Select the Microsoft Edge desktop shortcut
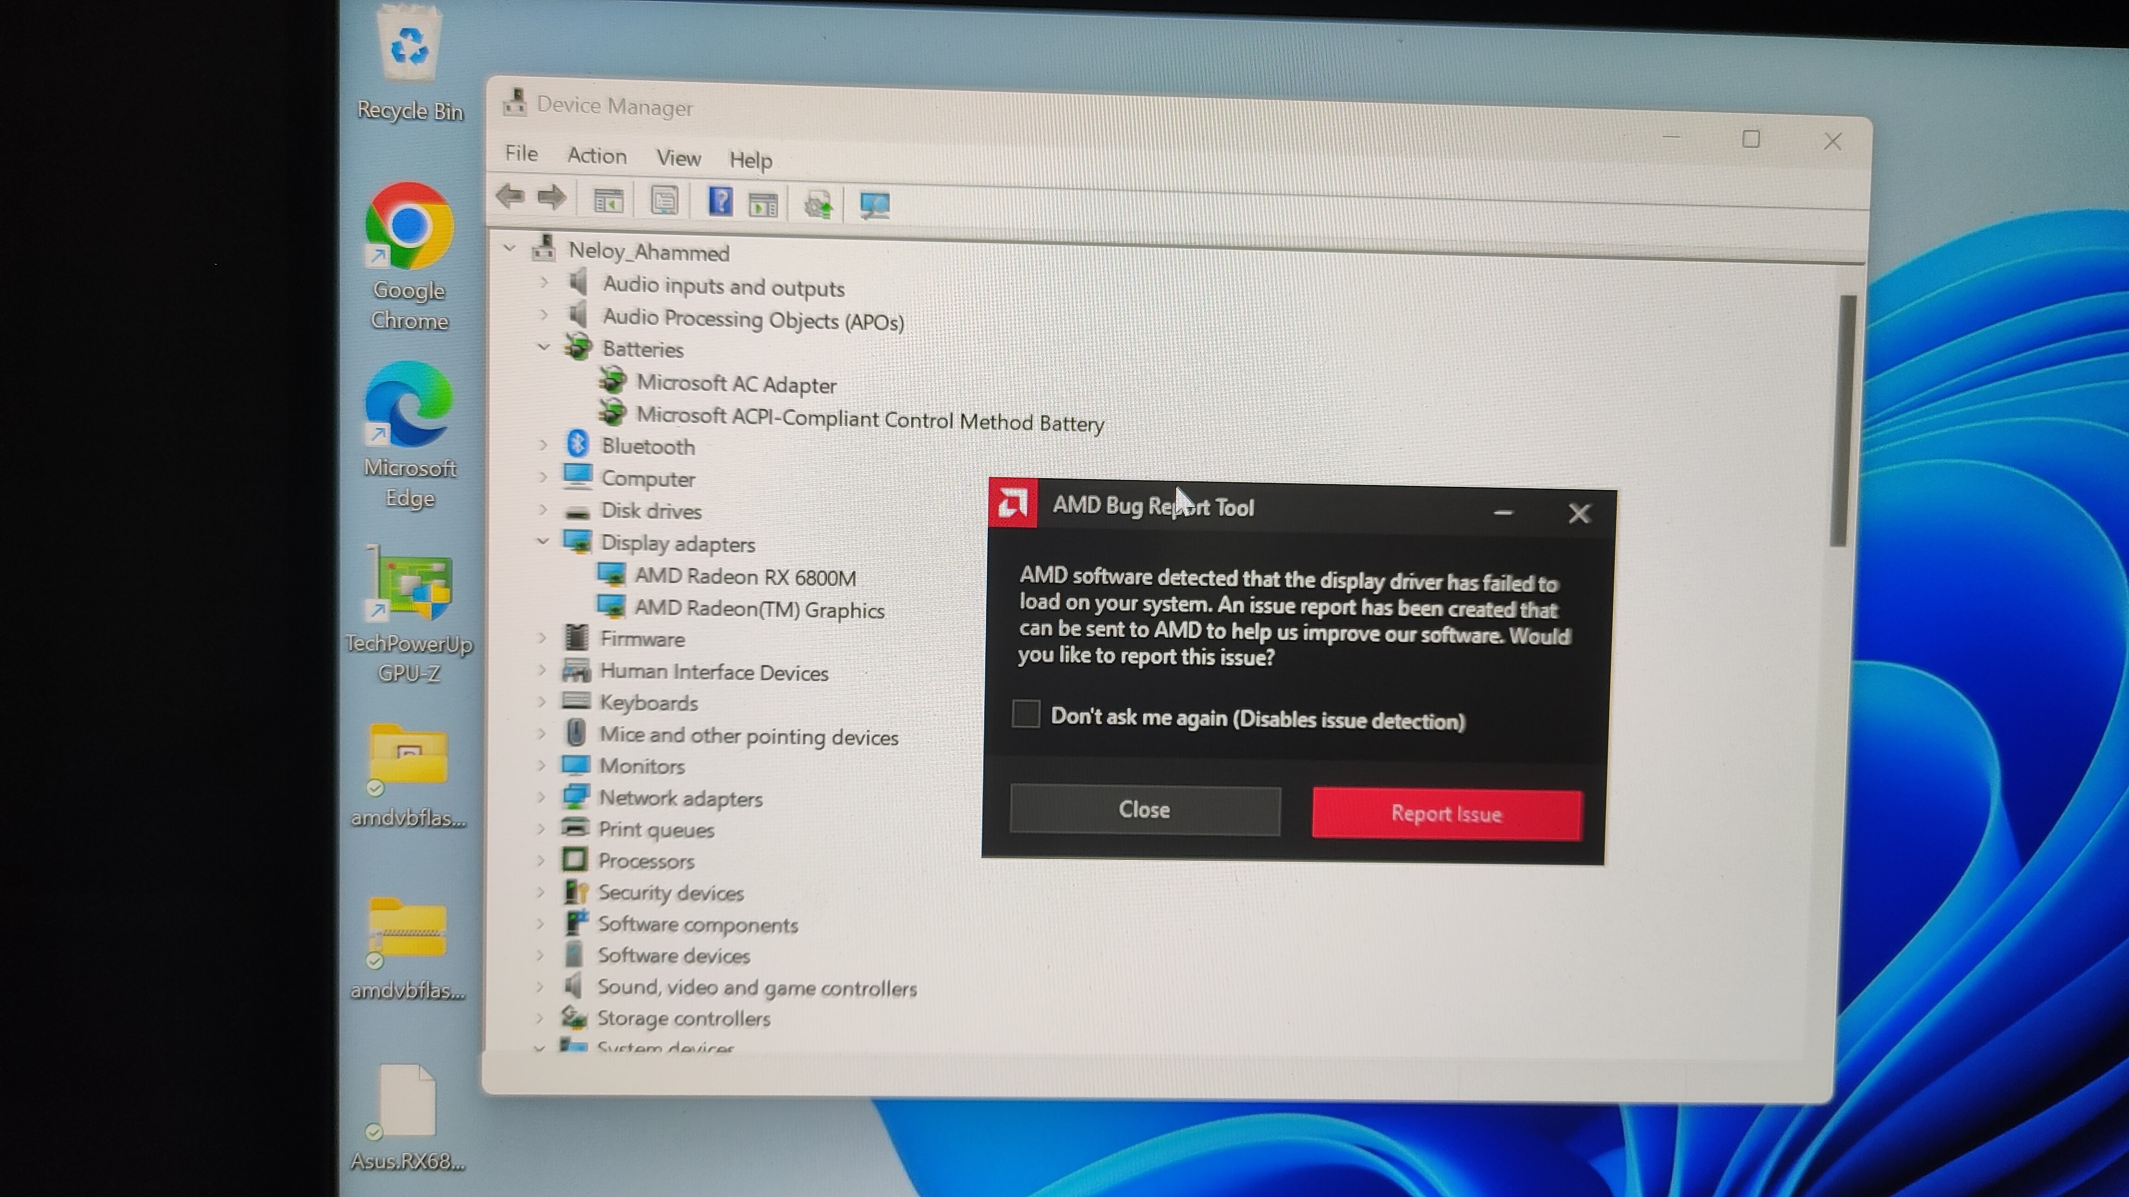Image resolution: width=2129 pixels, height=1197 pixels. click(x=409, y=435)
